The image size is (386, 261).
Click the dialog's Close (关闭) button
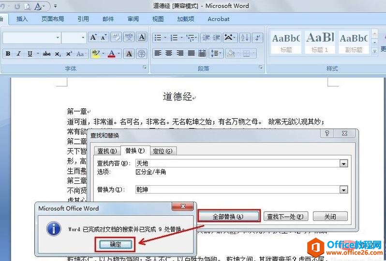[x=330, y=217]
